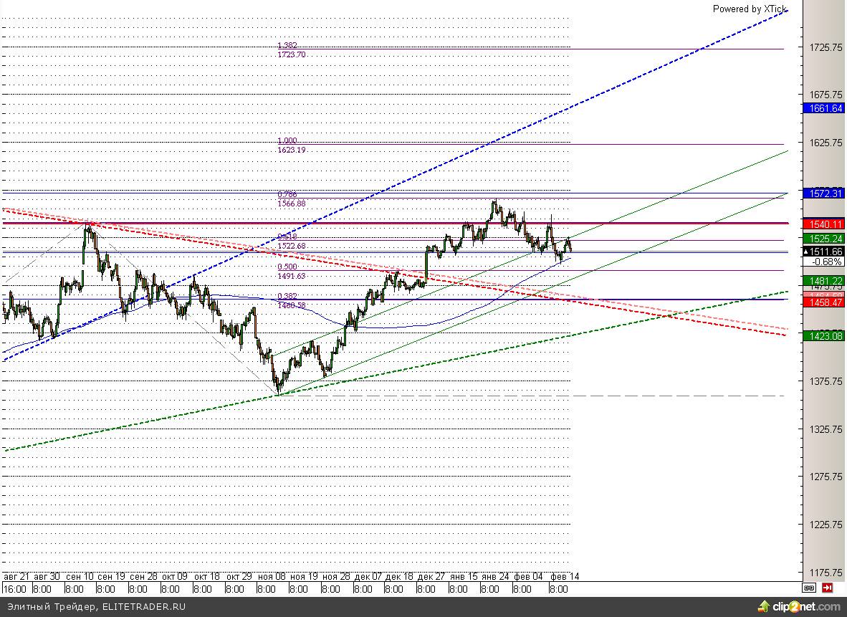The image size is (847, 617).
Task: Click the 16:00 time label on the axis
Action: pyautogui.click(x=14, y=589)
